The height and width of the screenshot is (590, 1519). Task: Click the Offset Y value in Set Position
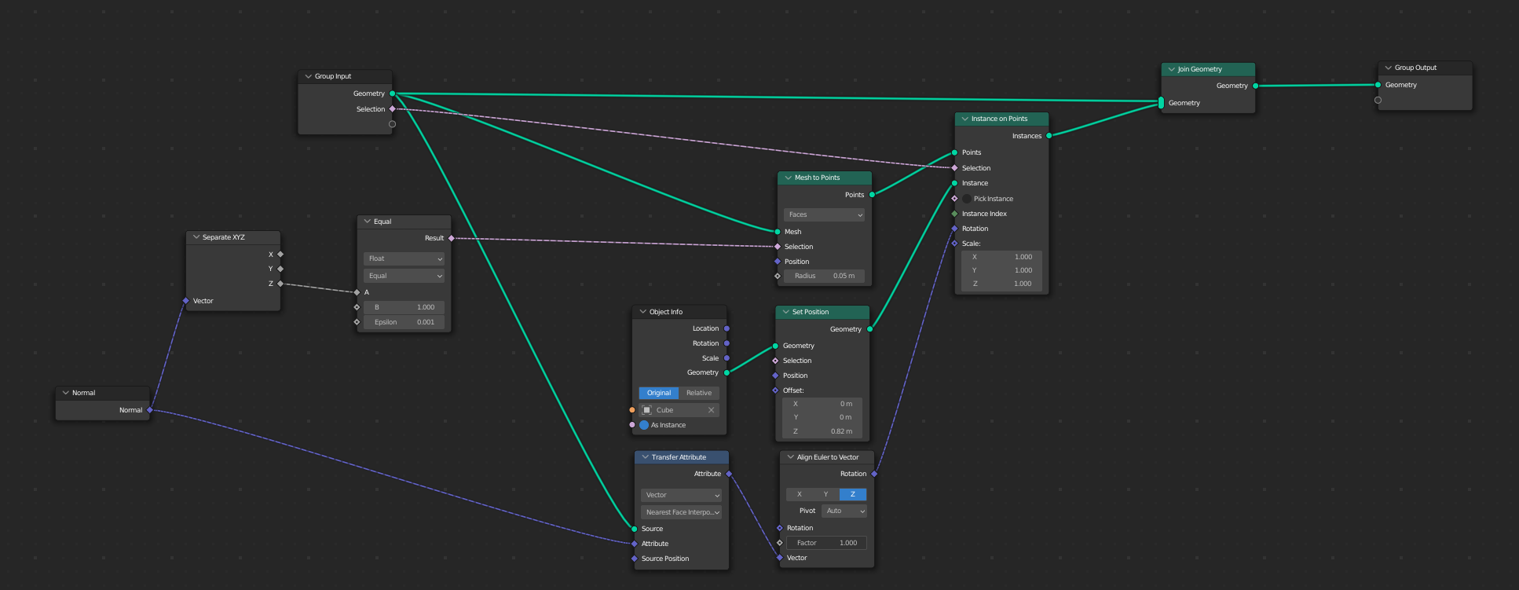point(822,417)
